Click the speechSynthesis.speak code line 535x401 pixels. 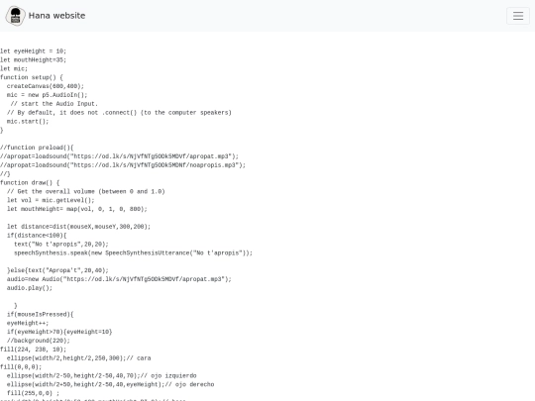133,253
